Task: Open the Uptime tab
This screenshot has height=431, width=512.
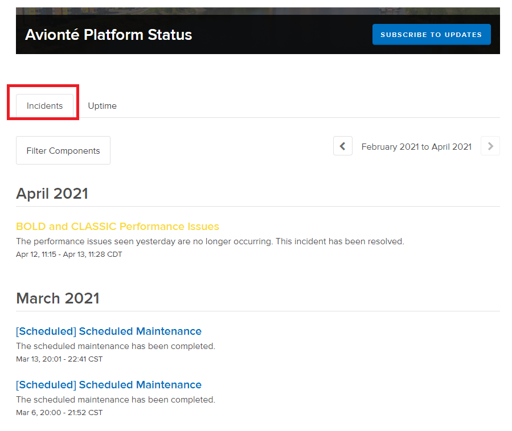Action: coord(102,106)
